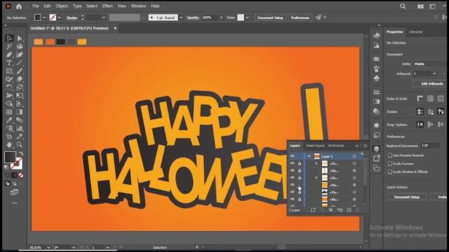Show rulers icon in Ruler & Grids
This screenshot has height=252, width=449.
click(x=420, y=99)
